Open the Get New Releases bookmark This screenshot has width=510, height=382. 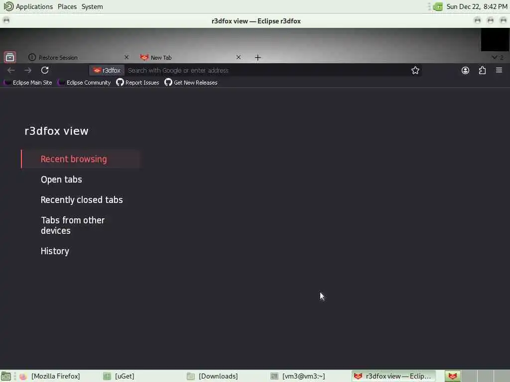pos(191,83)
